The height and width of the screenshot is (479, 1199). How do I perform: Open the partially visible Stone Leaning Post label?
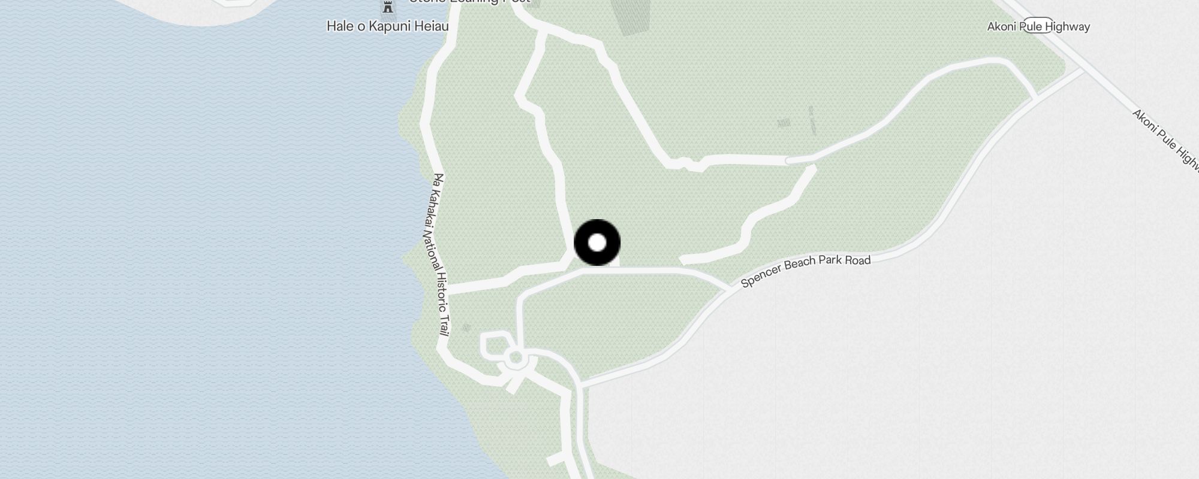[x=469, y=2]
